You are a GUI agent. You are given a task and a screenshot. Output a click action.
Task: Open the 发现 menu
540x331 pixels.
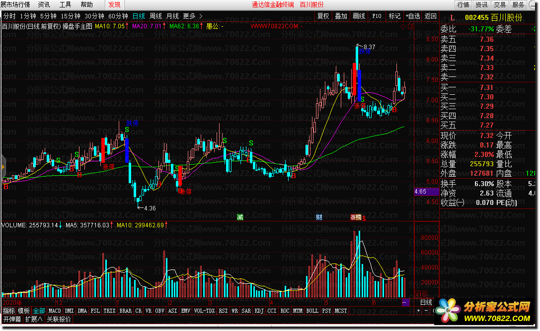(114, 4)
